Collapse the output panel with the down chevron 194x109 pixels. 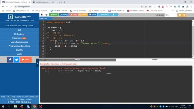point(41,60)
